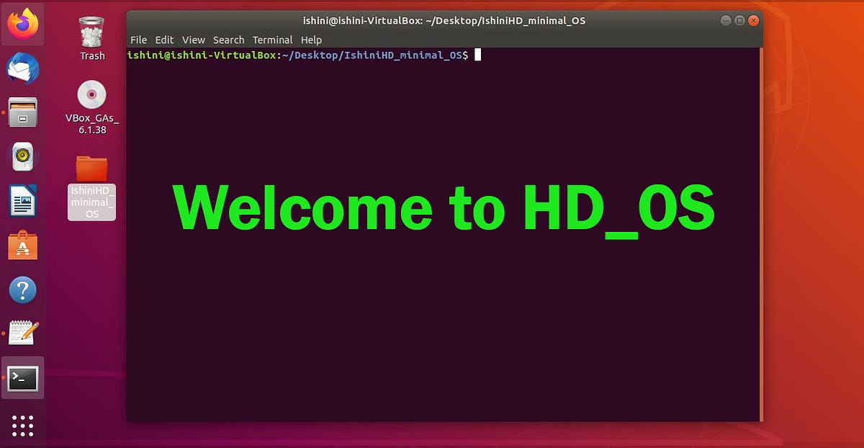Launch Rhythmbox music player from the dock

click(22, 156)
